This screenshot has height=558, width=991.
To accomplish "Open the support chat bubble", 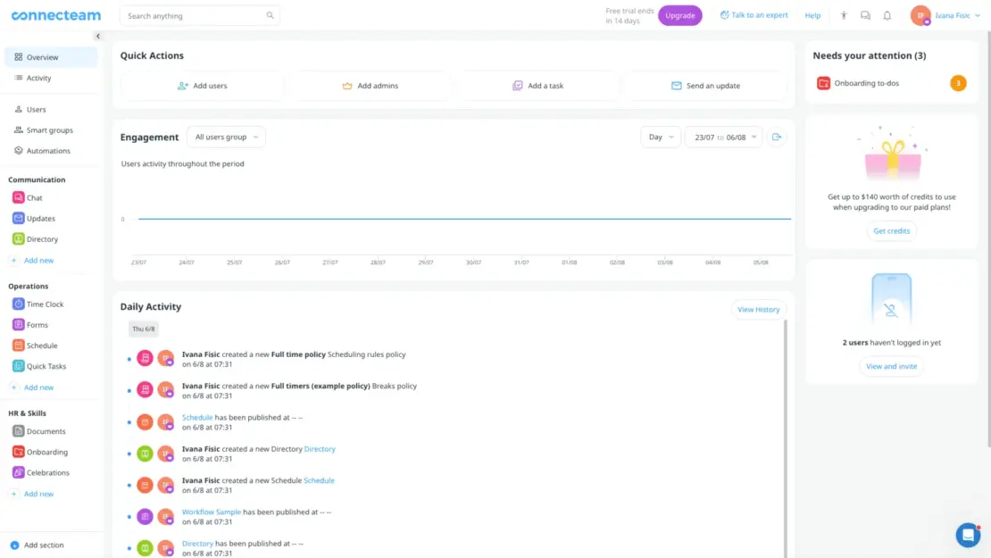I will click(968, 535).
